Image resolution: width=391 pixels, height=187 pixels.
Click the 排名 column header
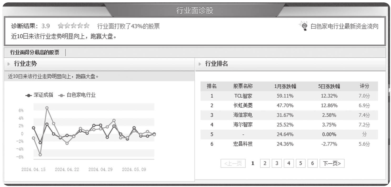[x=212, y=86]
